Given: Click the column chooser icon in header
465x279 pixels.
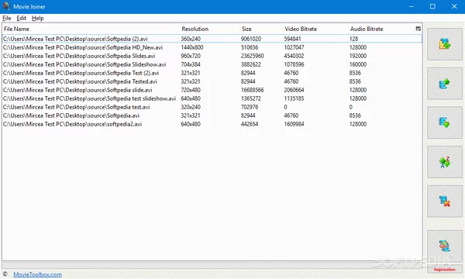Looking at the screenshot, I should tap(418, 29).
